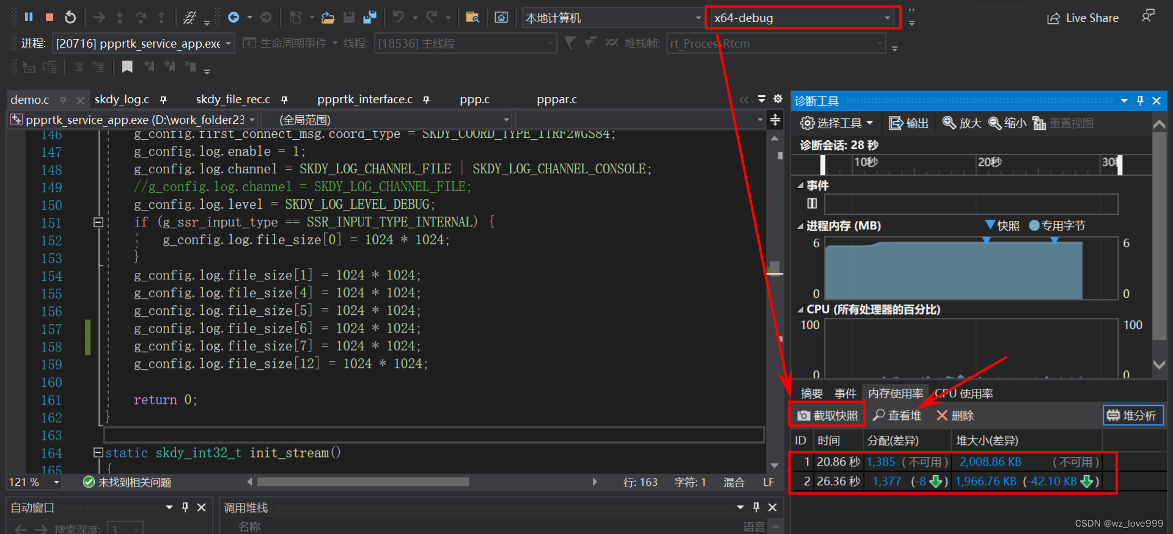Click the 查看堆 view heap button
This screenshot has width=1173, height=534.
coord(897,416)
